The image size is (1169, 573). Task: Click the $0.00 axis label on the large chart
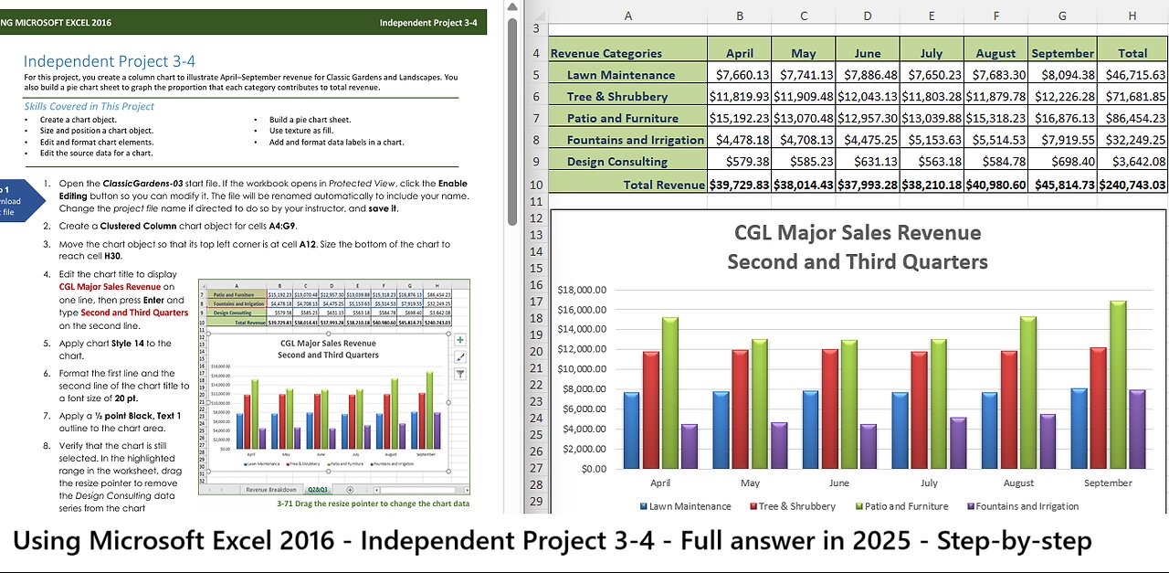click(x=594, y=469)
